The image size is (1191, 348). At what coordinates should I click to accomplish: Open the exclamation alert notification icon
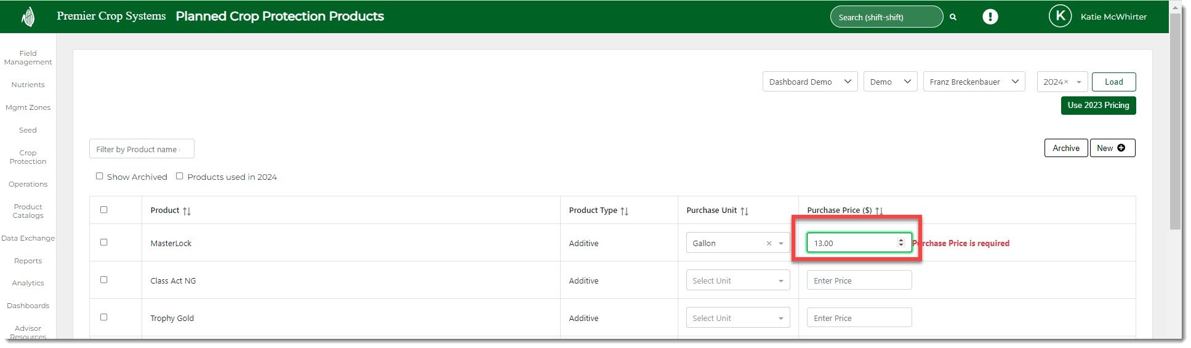point(990,17)
